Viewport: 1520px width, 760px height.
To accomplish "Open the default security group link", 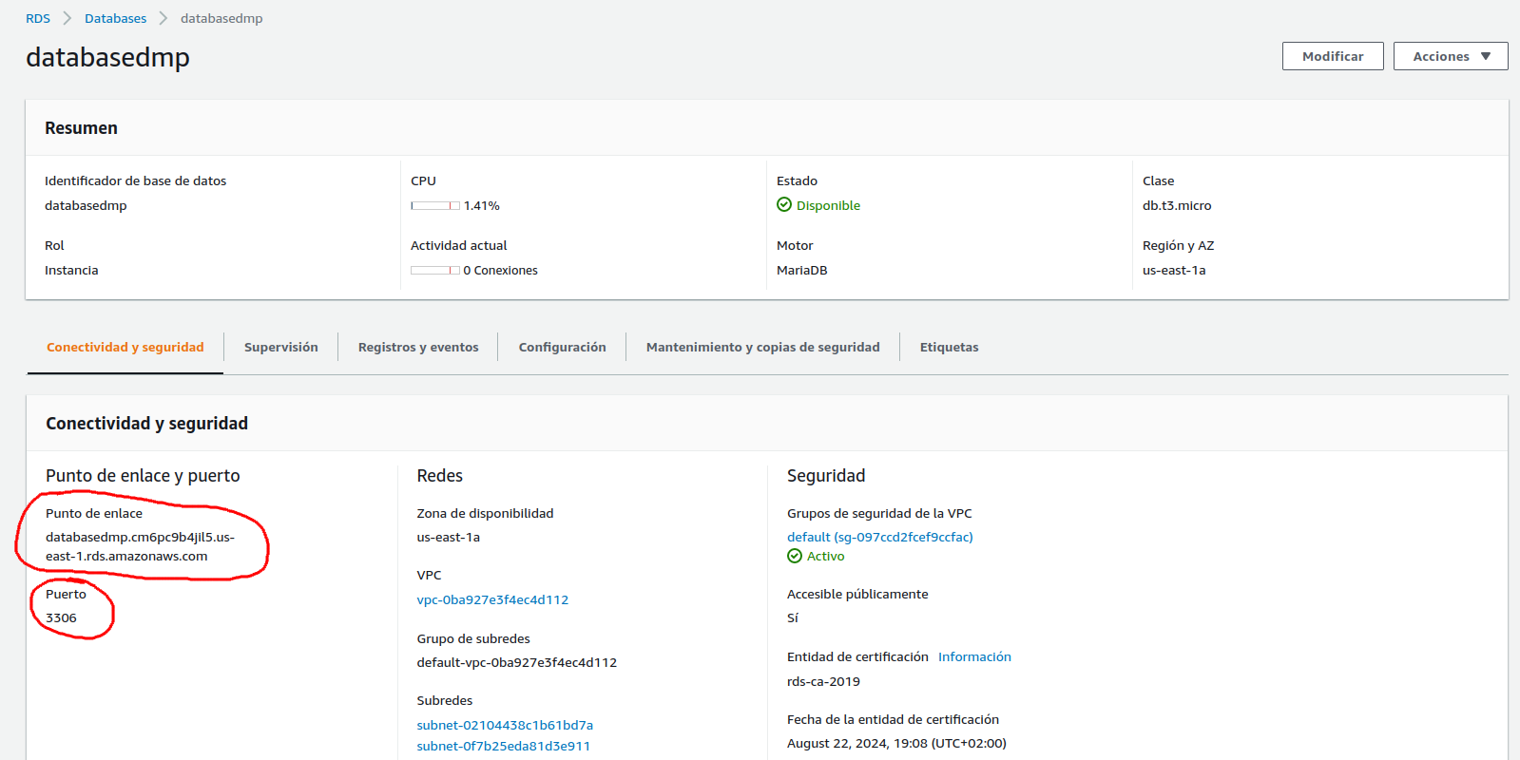I will coord(879,538).
